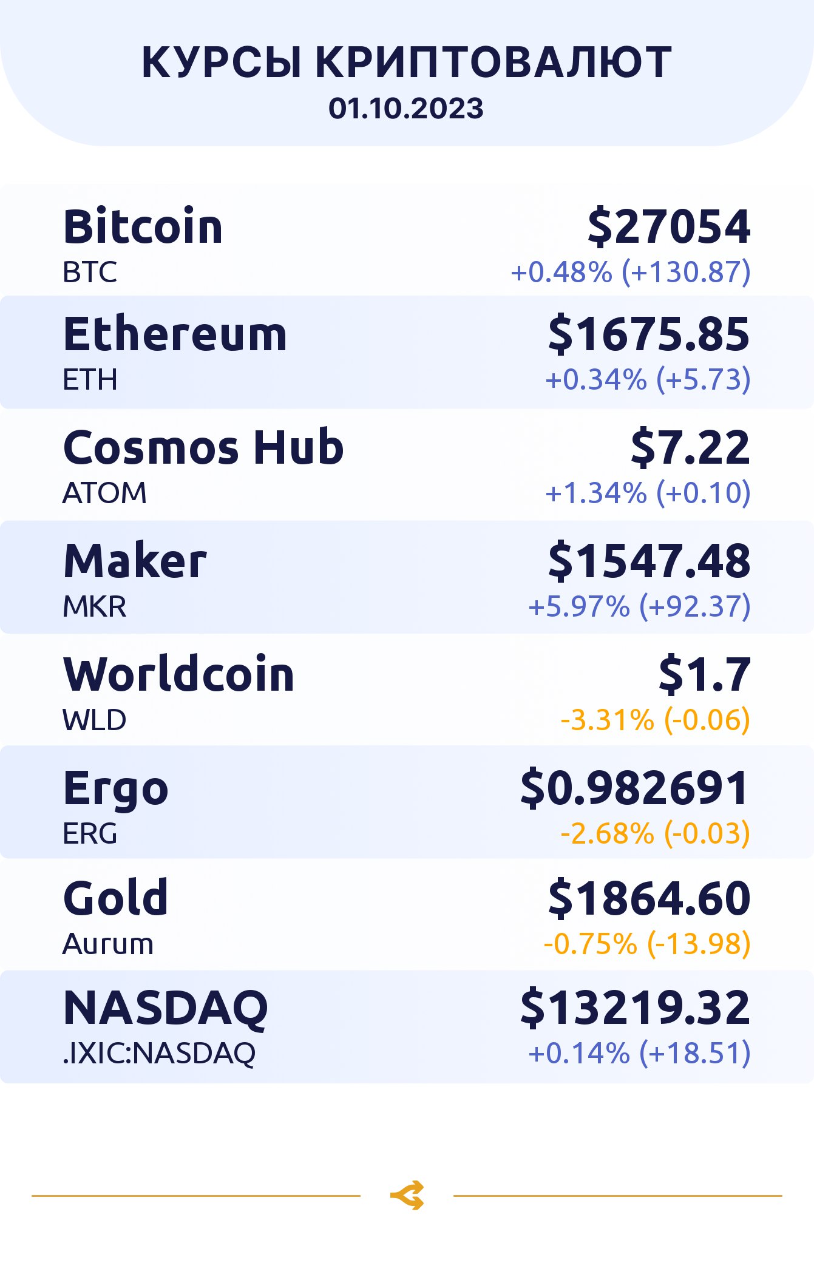814x1277 pixels.
Task: Click the orange arrow logo icon
Action: [x=407, y=1196]
